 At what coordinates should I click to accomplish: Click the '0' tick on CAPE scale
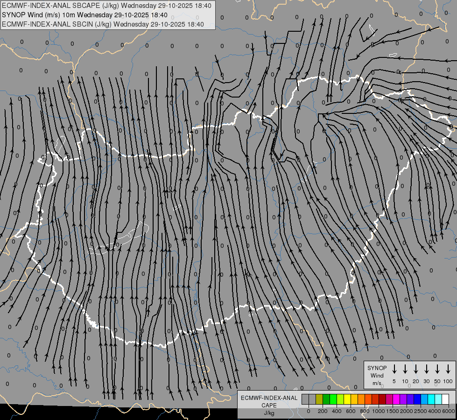[x=309, y=411]
